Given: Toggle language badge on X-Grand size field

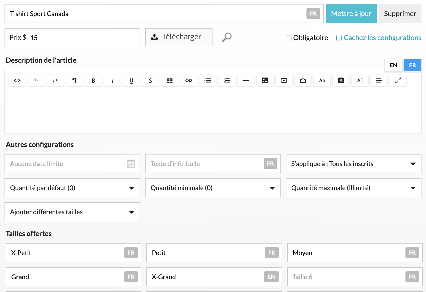Looking at the screenshot, I should [271, 277].
